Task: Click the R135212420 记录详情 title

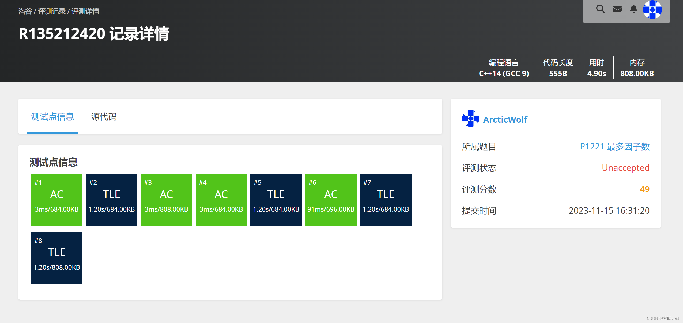Action: pos(94,34)
